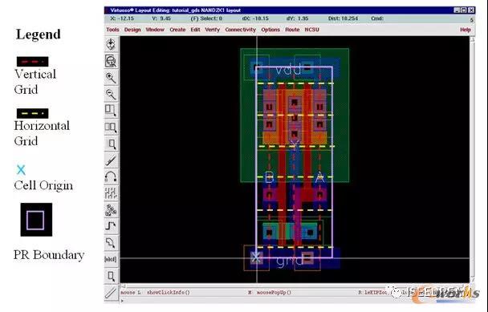Activate the Stretch tool icon
Image resolution: width=488 pixels, height=312 pixels.
coord(111,111)
